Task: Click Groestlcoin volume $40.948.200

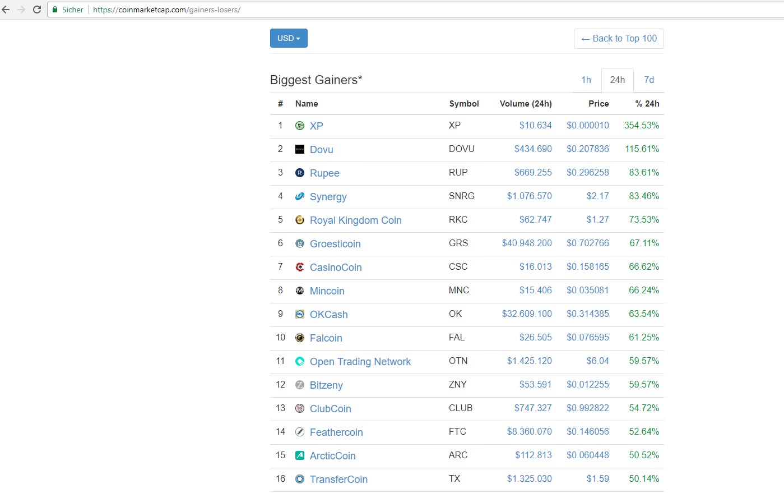Action: [527, 243]
